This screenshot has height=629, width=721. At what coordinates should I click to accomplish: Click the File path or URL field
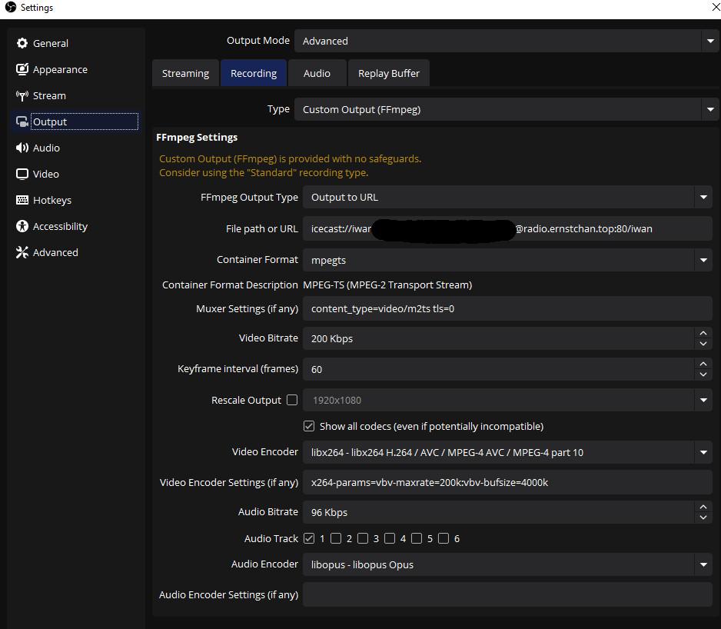[507, 228]
